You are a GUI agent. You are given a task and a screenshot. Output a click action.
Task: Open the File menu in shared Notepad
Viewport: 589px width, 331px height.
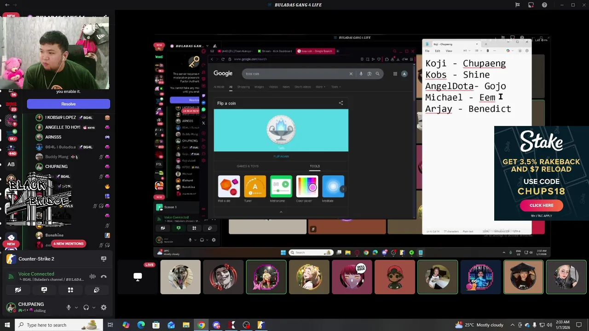coord(427,51)
